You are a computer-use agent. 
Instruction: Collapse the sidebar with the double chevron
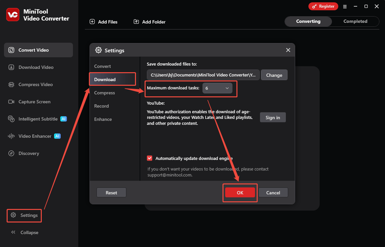(13, 232)
